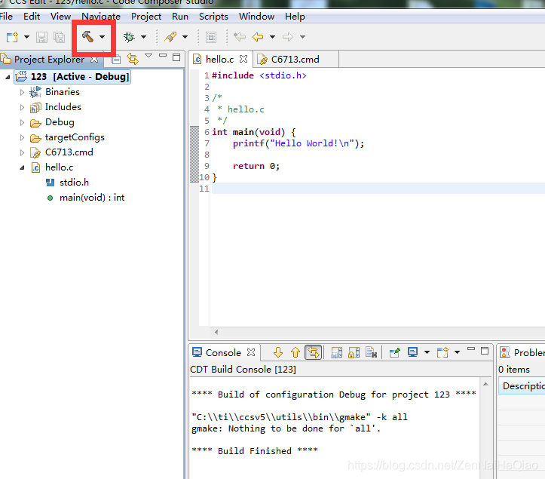Minimize the Project Explorer panel
This screenshot has height=479, width=545.
pos(163,55)
